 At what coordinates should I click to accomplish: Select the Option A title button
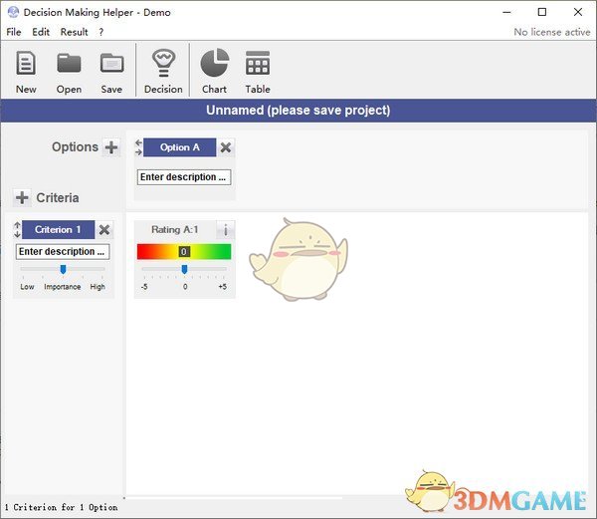[180, 147]
